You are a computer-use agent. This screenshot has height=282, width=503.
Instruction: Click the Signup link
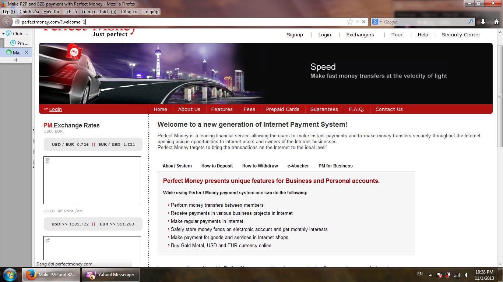pos(295,35)
